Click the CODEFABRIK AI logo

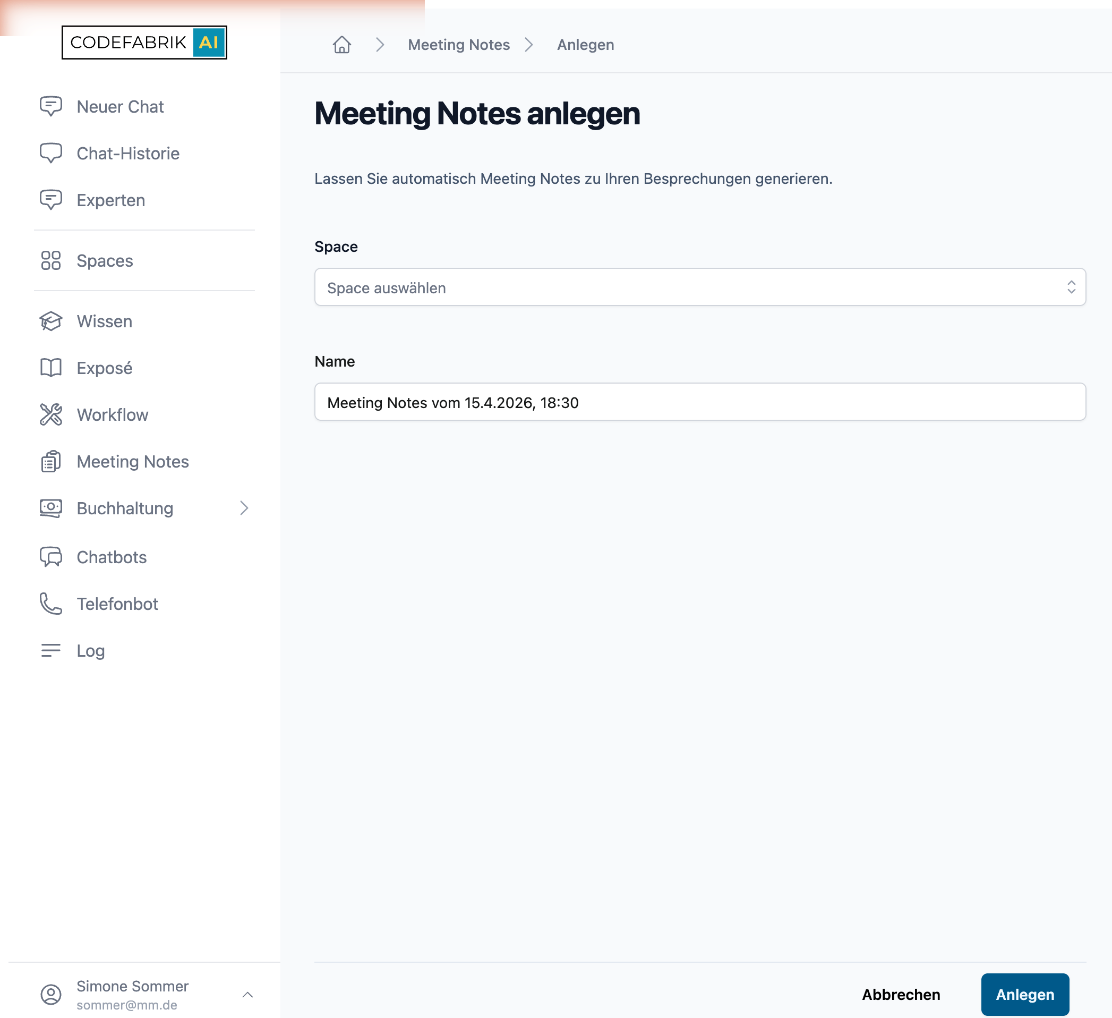[x=144, y=43]
